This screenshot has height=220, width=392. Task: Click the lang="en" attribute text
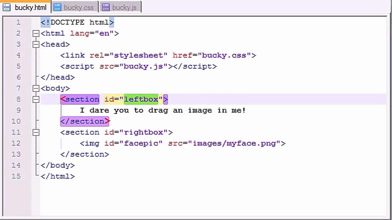click(92, 33)
